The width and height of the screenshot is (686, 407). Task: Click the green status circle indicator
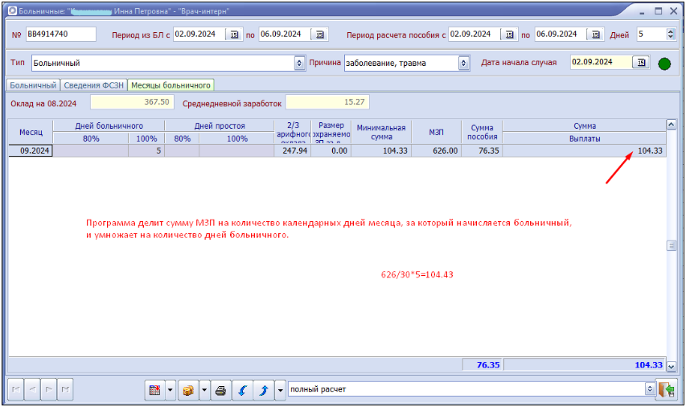tap(664, 64)
